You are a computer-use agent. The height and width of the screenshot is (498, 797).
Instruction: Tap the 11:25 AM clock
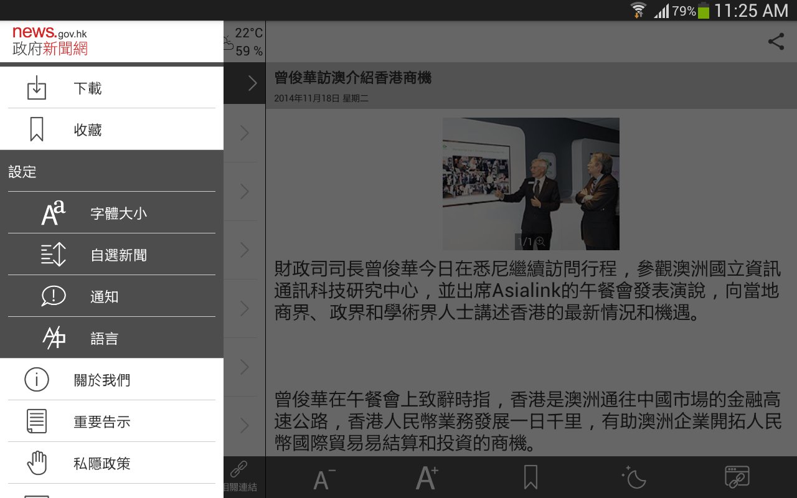click(x=752, y=11)
